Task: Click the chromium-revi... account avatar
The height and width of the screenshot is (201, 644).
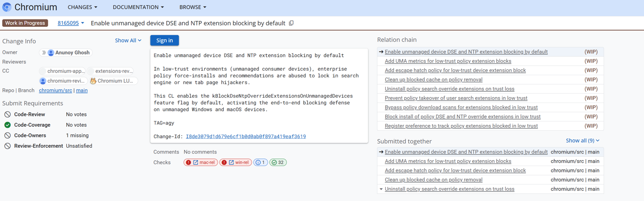Action: [43, 81]
